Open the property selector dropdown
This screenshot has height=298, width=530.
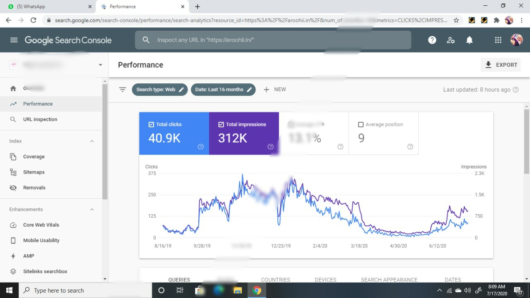100,65
